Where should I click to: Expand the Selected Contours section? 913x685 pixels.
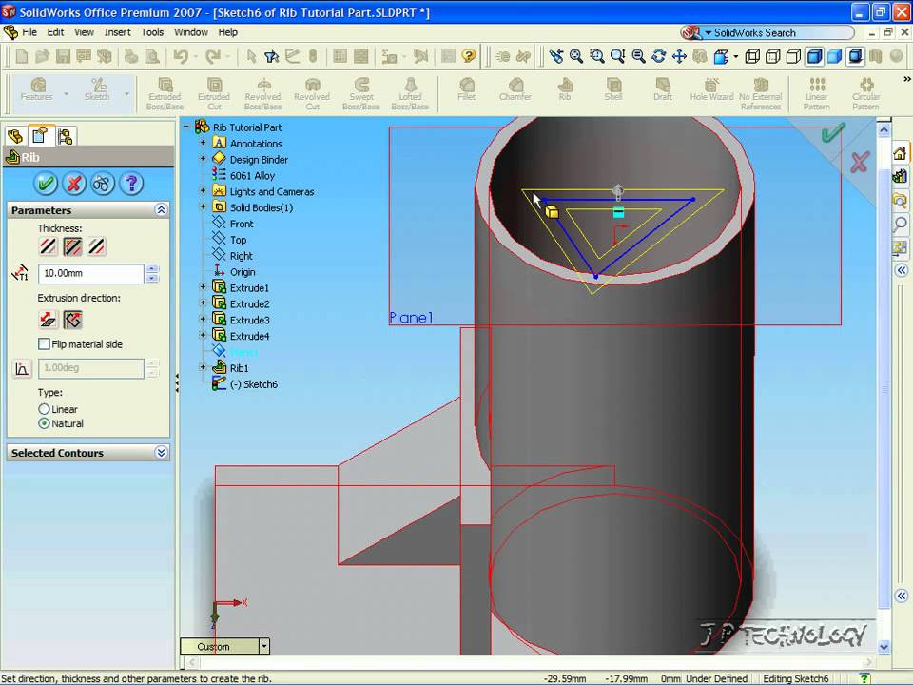tap(162, 453)
